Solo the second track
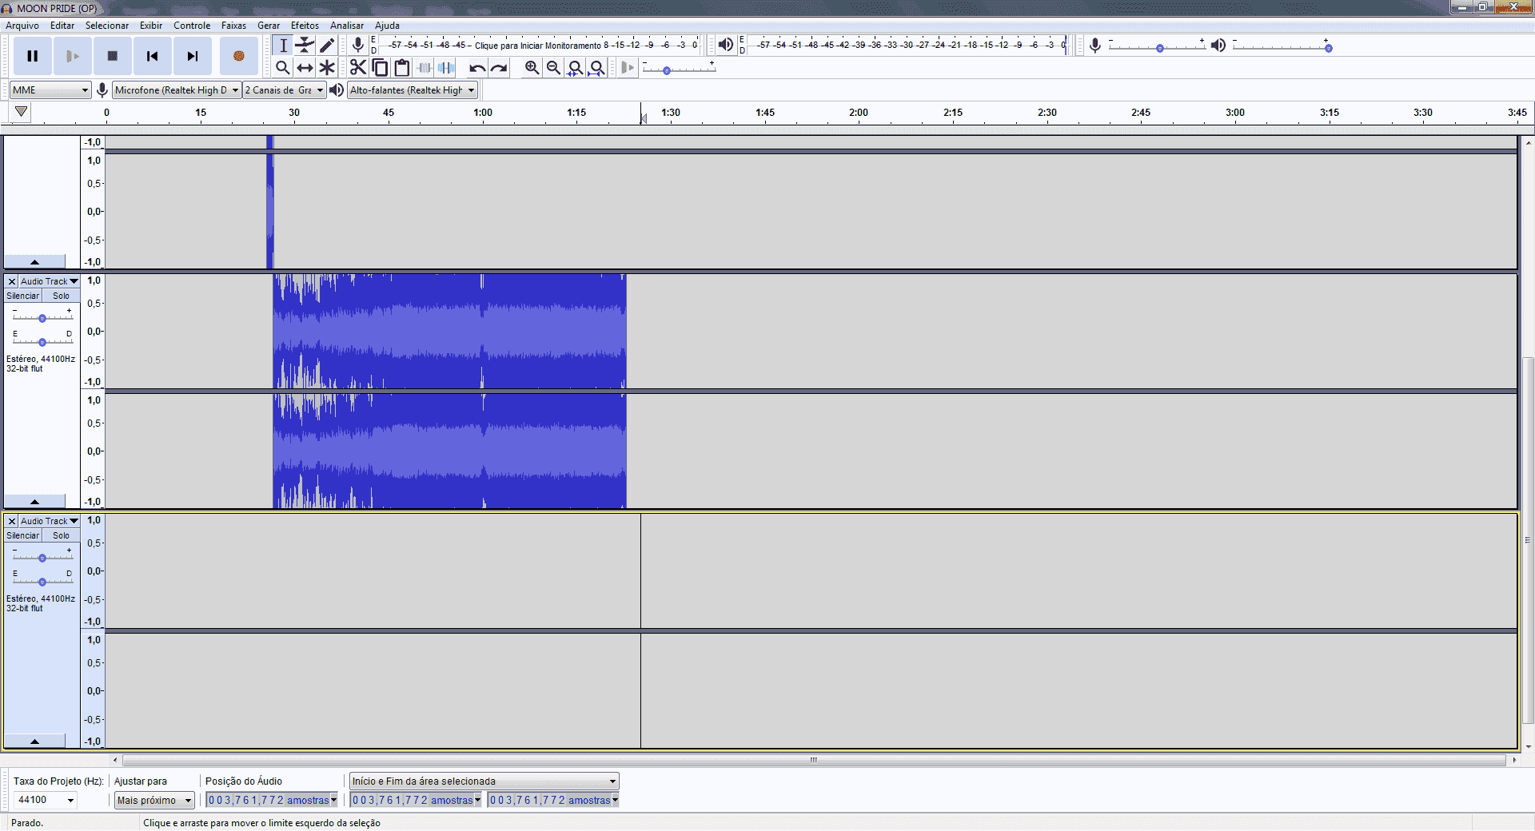The width and height of the screenshot is (1535, 831). (x=62, y=296)
